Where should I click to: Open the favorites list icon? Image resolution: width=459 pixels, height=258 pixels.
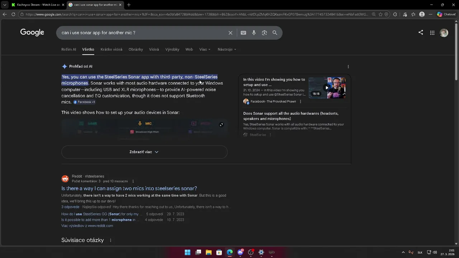tap(413, 14)
